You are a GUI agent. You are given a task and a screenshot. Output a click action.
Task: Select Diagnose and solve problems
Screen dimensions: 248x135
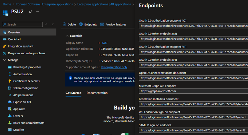[x=26, y=53]
